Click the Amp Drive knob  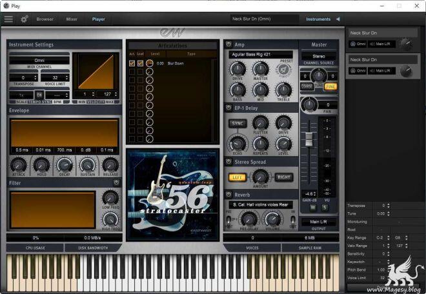pyautogui.click(x=238, y=69)
